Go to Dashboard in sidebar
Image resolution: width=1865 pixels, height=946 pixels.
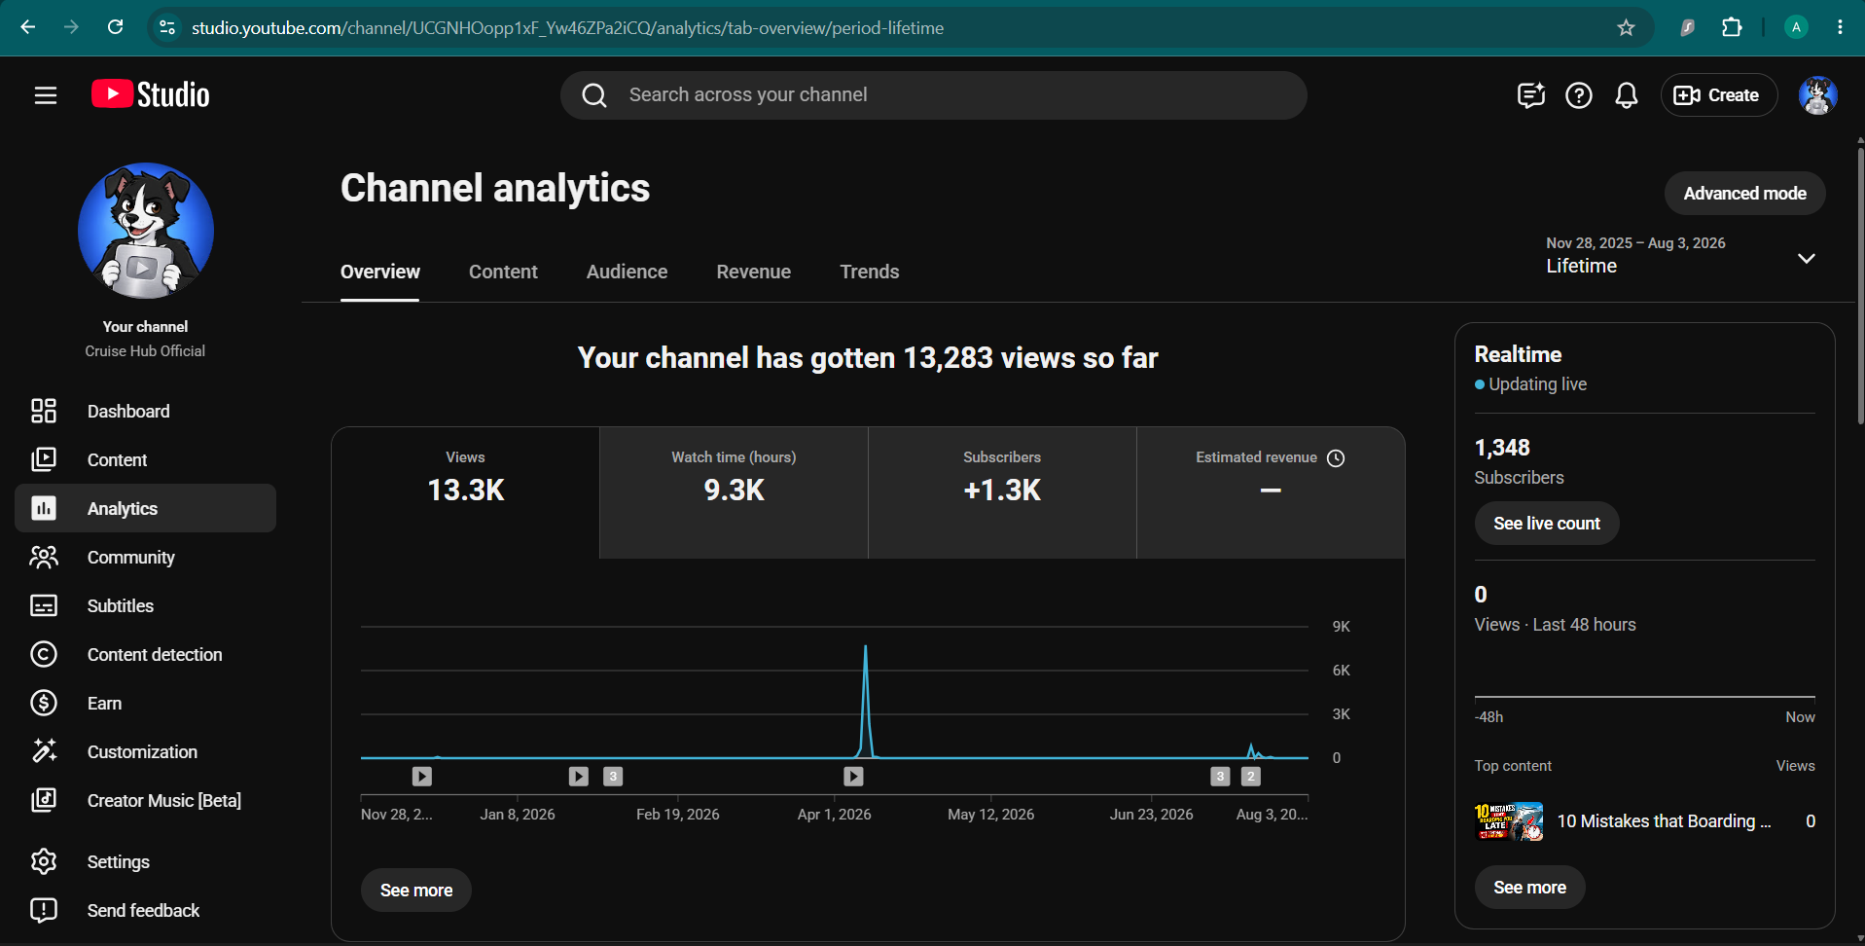146,411
